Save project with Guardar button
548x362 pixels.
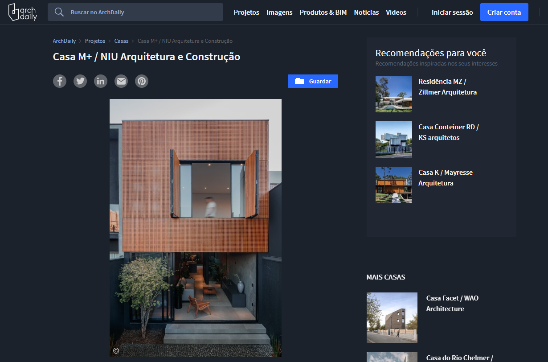click(313, 81)
